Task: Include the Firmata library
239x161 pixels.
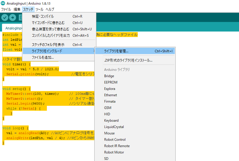Action: (135, 101)
